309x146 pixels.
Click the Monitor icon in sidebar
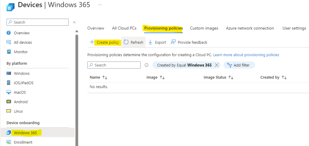[x=8, y=52]
